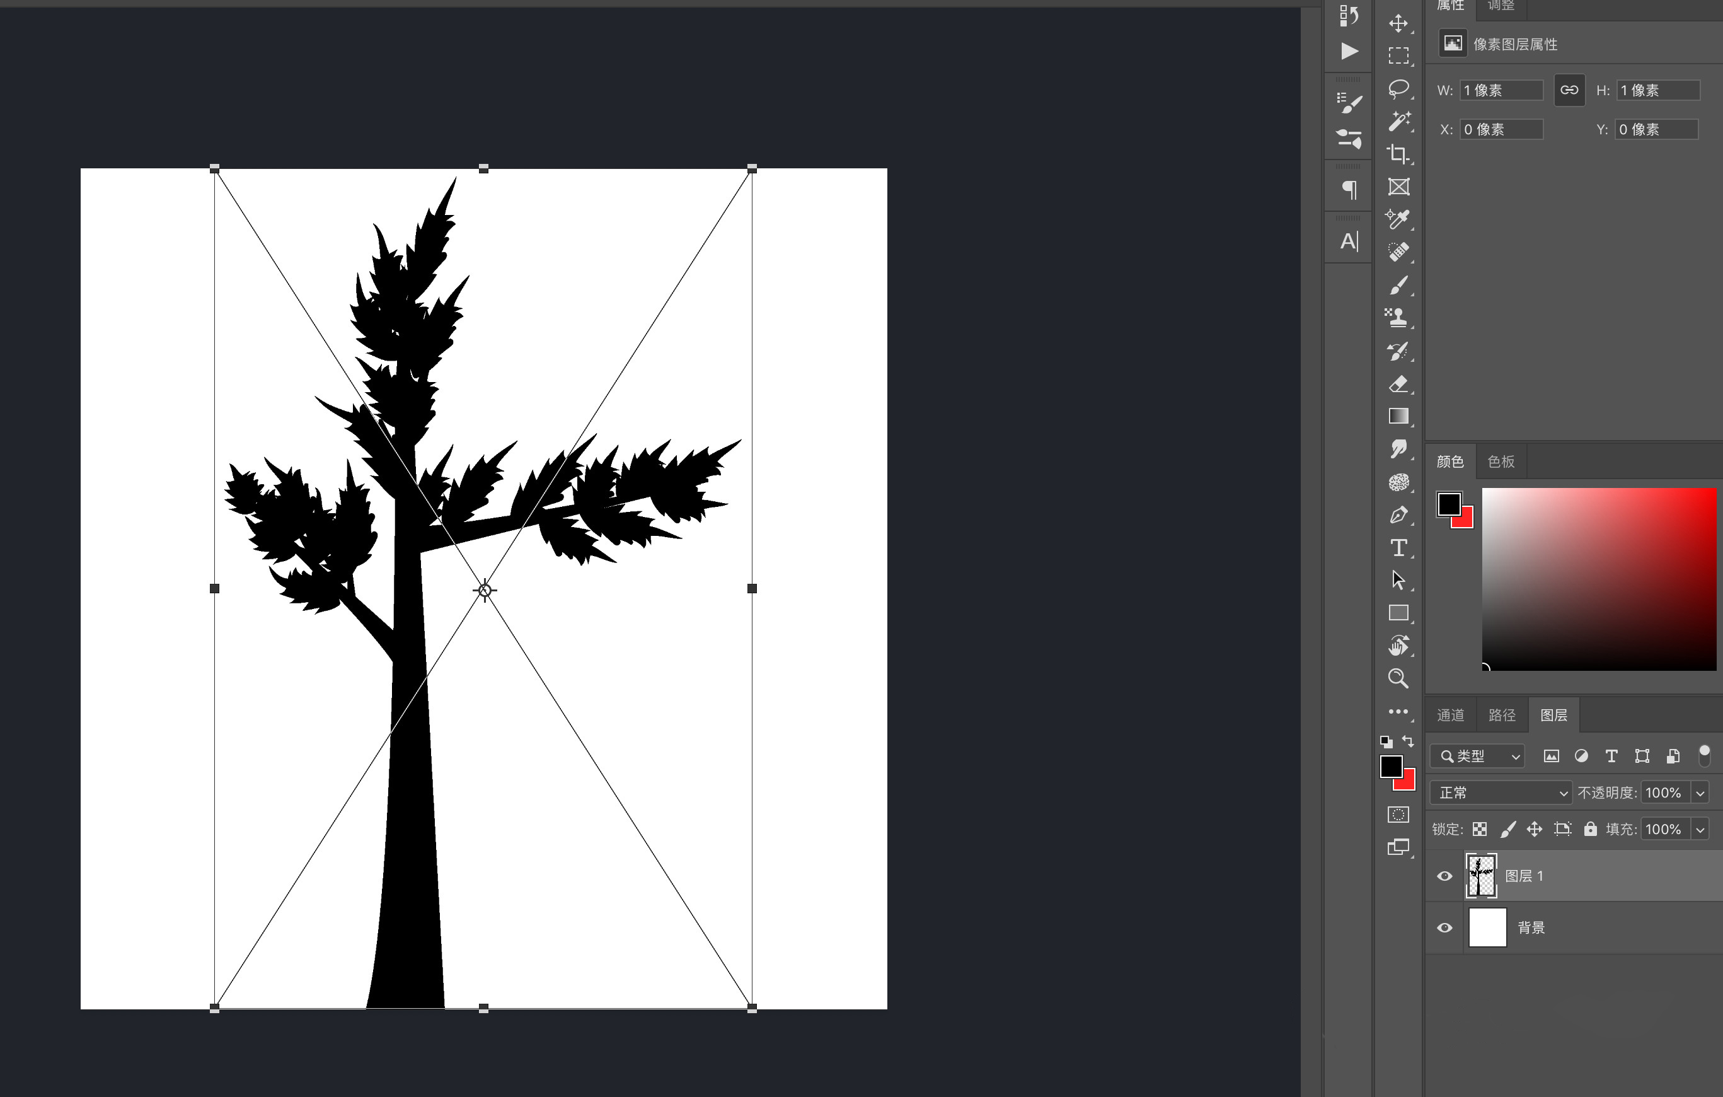Select the Clone Stamp tool
The image size is (1723, 1097).
[x=1398, y=317]
